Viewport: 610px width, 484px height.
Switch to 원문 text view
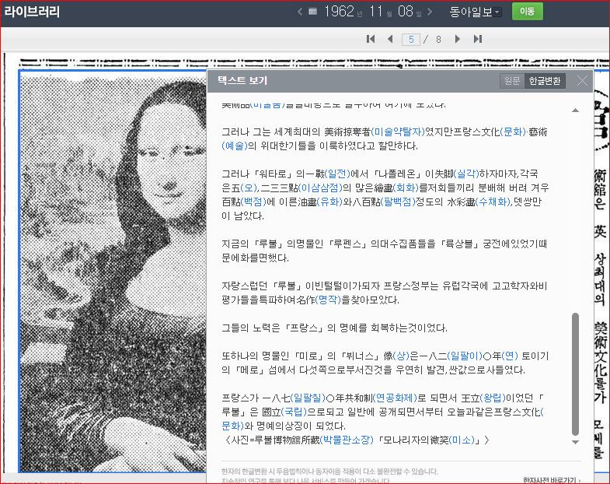click(x=512, y=81)
